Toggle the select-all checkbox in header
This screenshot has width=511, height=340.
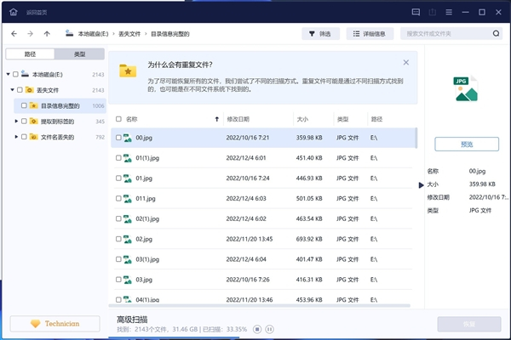point(118,119)
